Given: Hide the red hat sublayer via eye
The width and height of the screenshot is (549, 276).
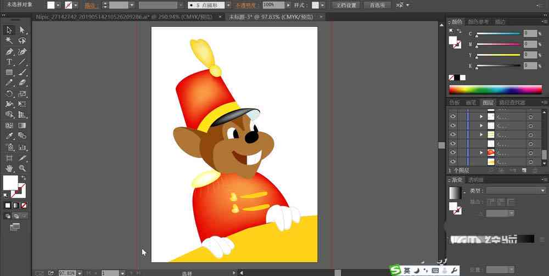Looking at the screenshot, I should [x=453, y=153].
